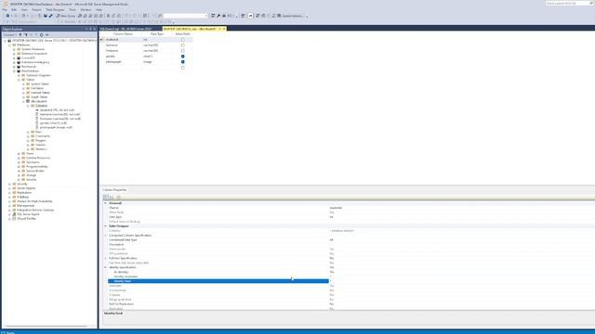Viewport: 595px width, 334px height.
Task: Click the New Query toolbar button
Action: point(66,16)
